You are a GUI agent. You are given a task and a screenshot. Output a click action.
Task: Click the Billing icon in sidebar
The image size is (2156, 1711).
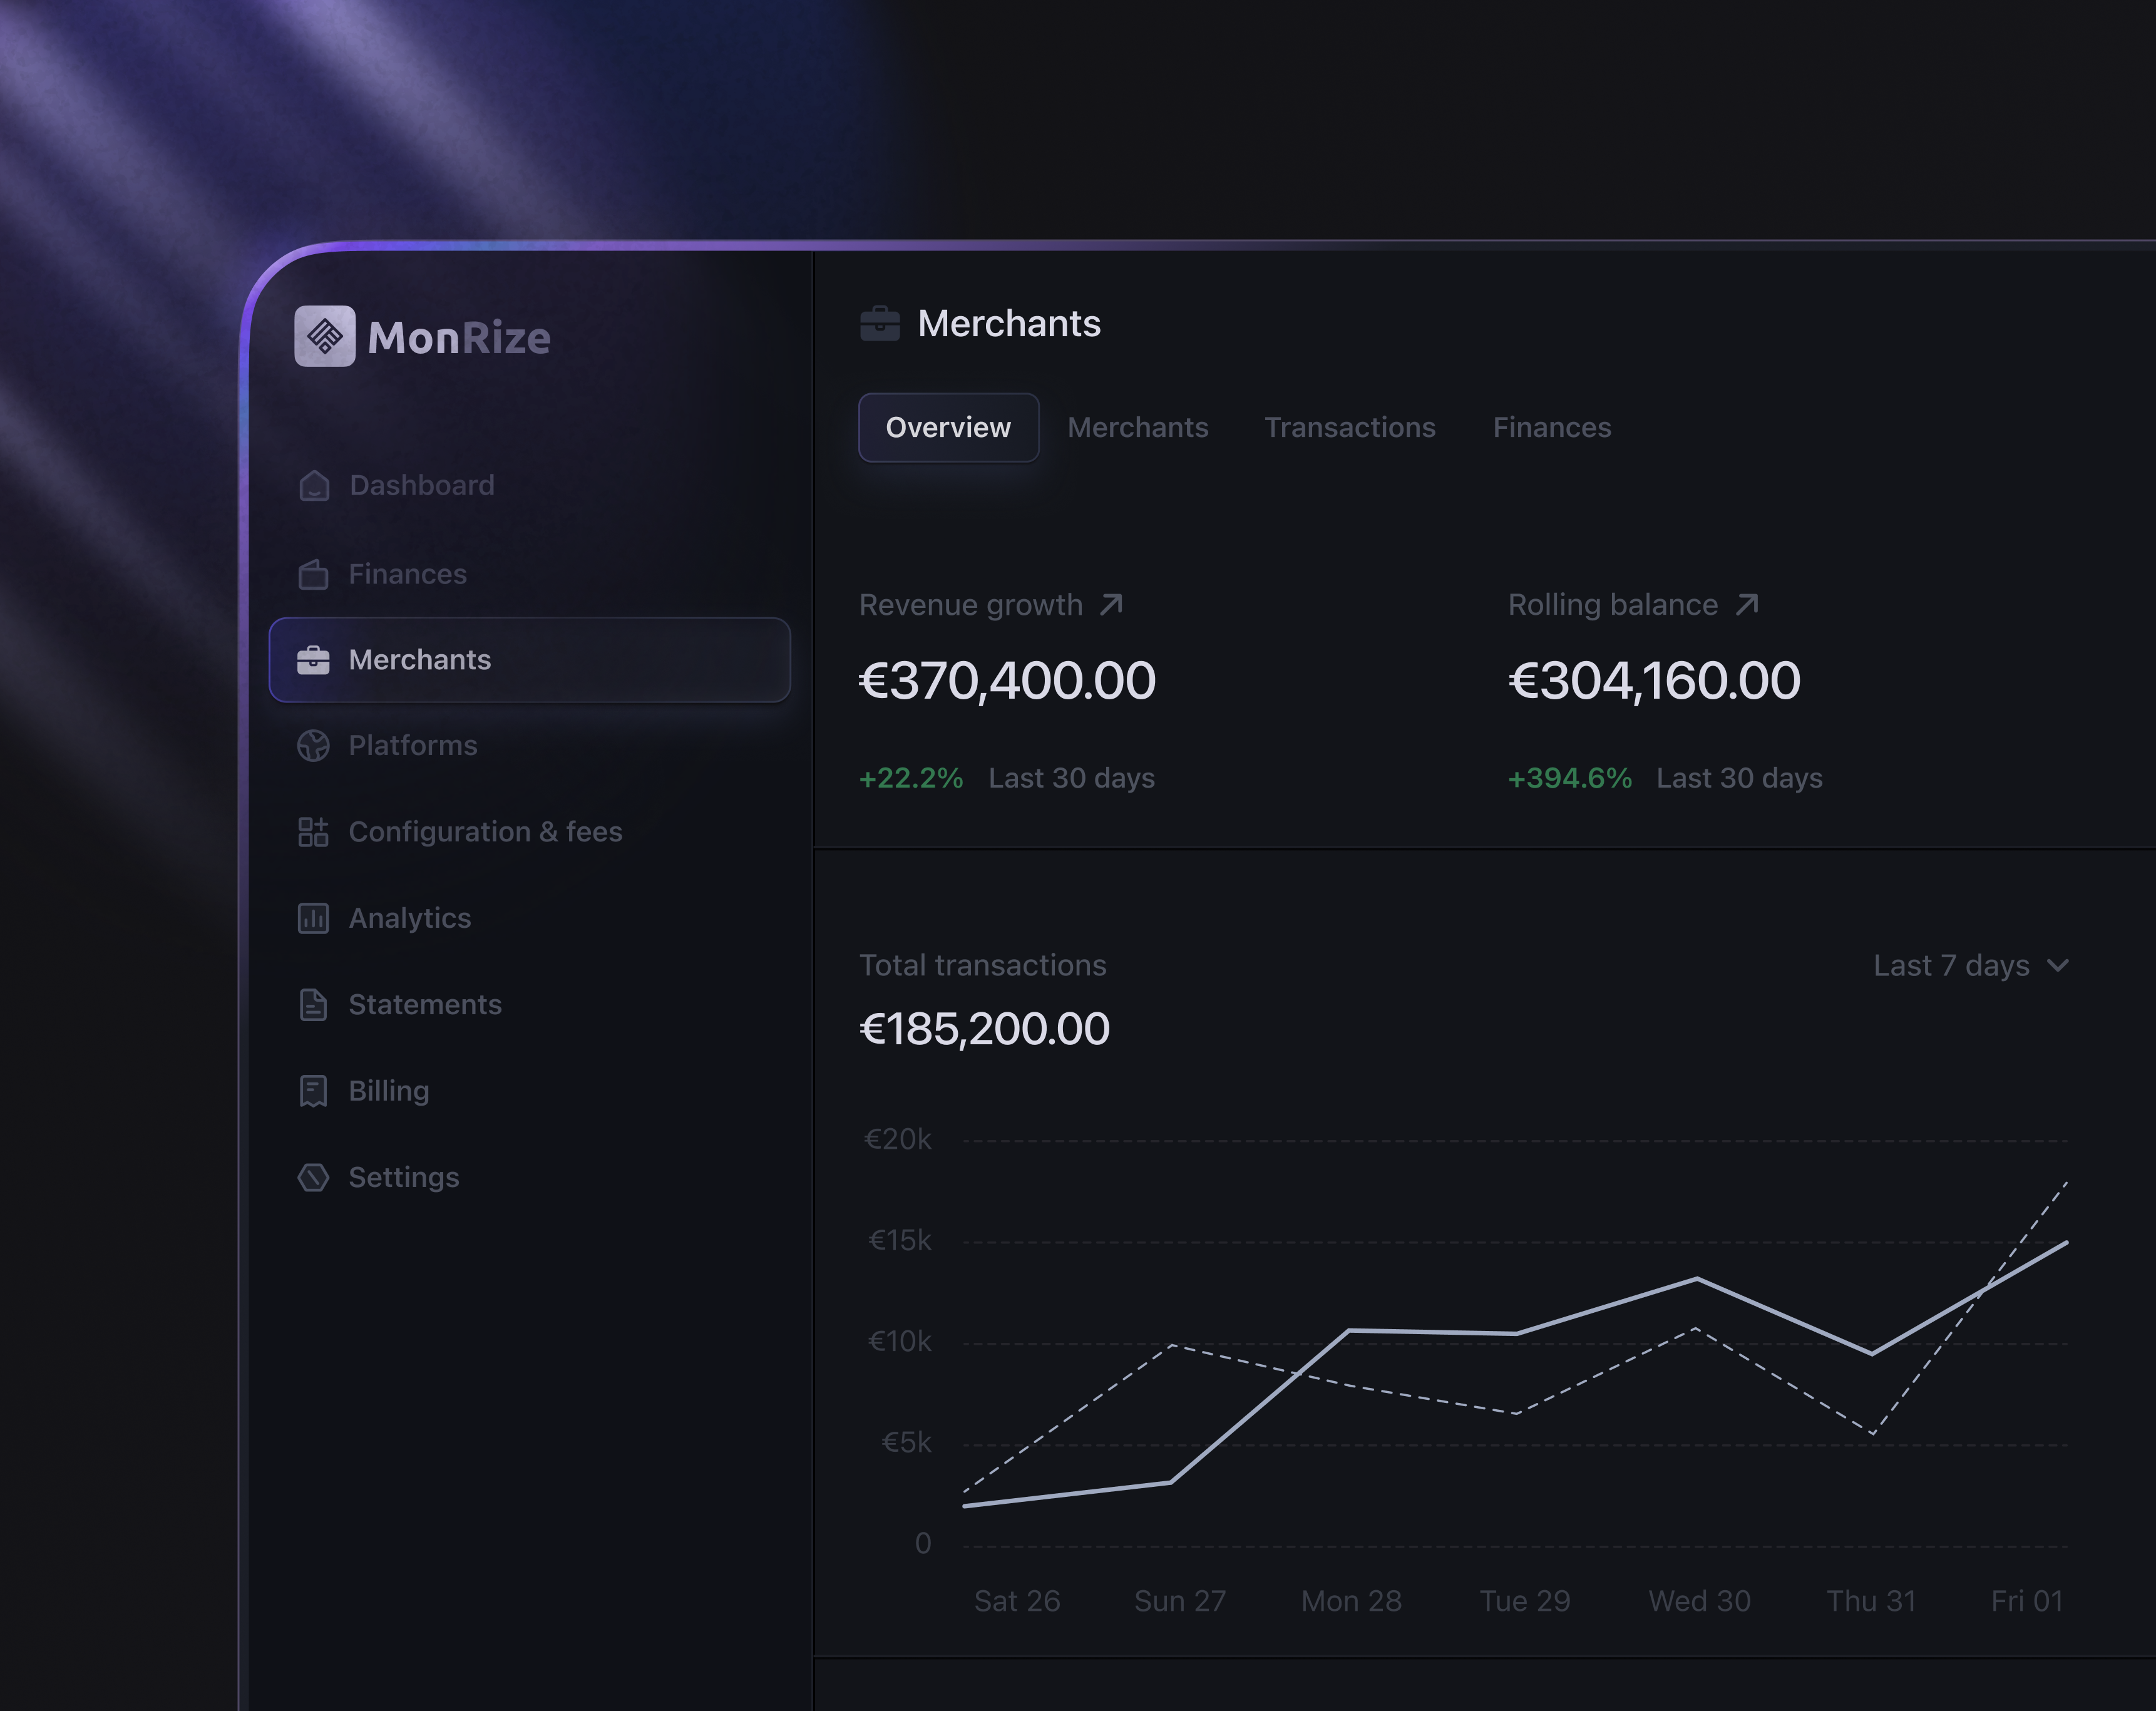(313, 1091)
